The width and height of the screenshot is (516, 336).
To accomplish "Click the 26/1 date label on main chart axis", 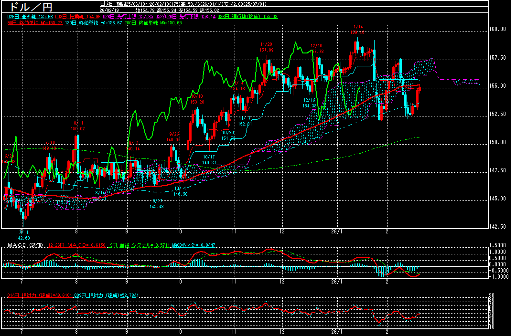I will coord(337,231).
